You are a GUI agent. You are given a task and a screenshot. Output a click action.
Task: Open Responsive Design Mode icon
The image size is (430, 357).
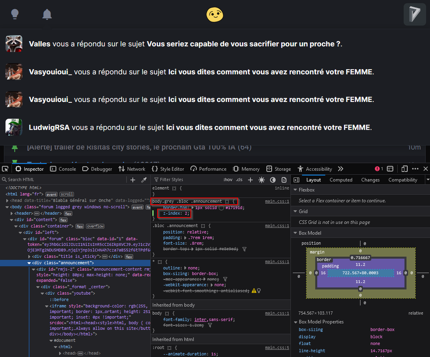(x=404, y=169)
